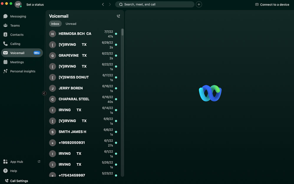Open the Teams menu item
This screenshot has height=184, width=294.
click(x=22, y=25)
